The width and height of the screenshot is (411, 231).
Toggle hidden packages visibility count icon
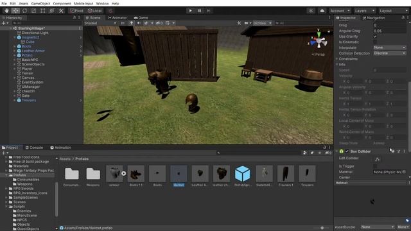tap(328, 153)
